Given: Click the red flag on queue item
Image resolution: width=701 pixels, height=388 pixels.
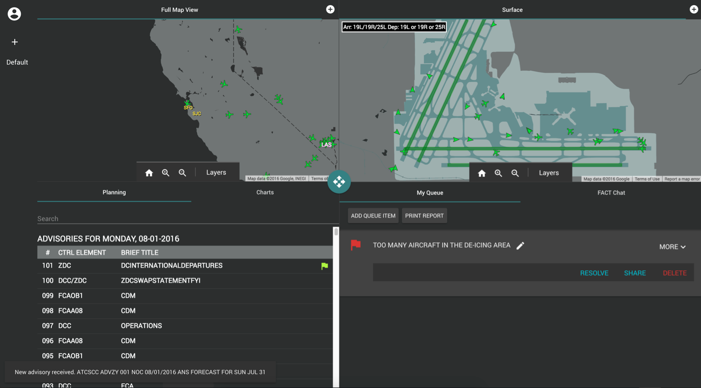Looking at the screenshot, I should tap(356, 245).
